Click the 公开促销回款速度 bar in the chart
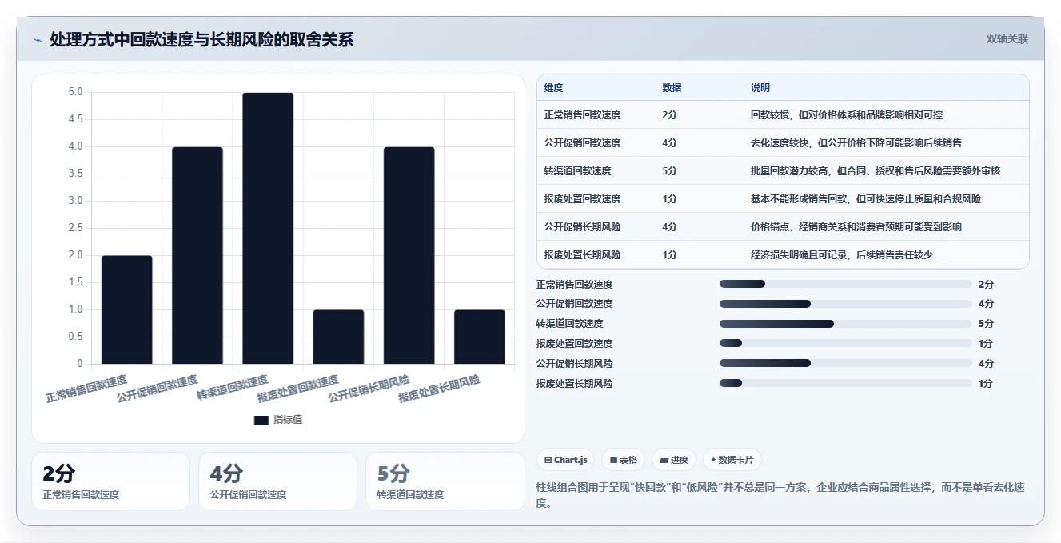Viewport: 1061px width, 543px height. pos(197,255)
